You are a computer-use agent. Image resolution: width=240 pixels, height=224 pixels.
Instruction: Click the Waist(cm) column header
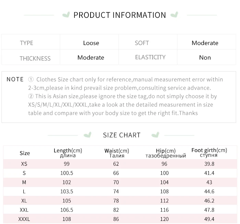coord(117,153)
